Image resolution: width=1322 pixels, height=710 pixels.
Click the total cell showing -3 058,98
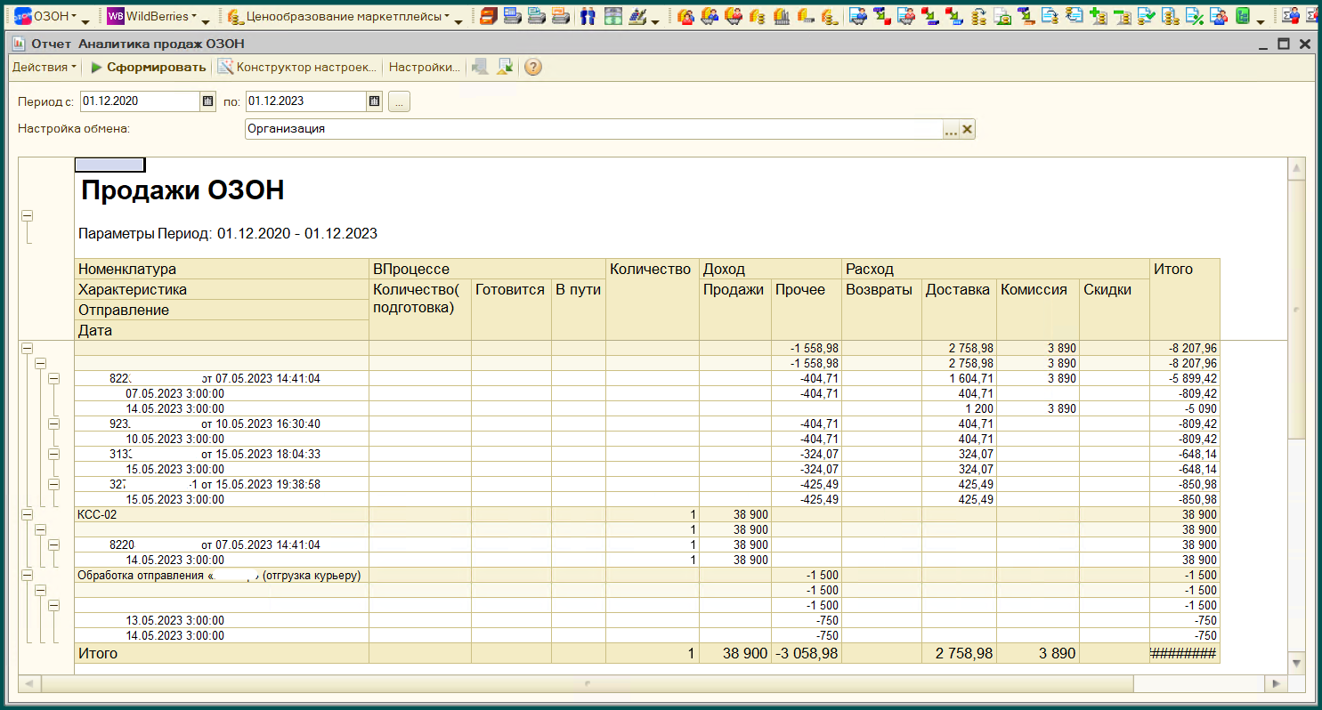coord(806,653)
